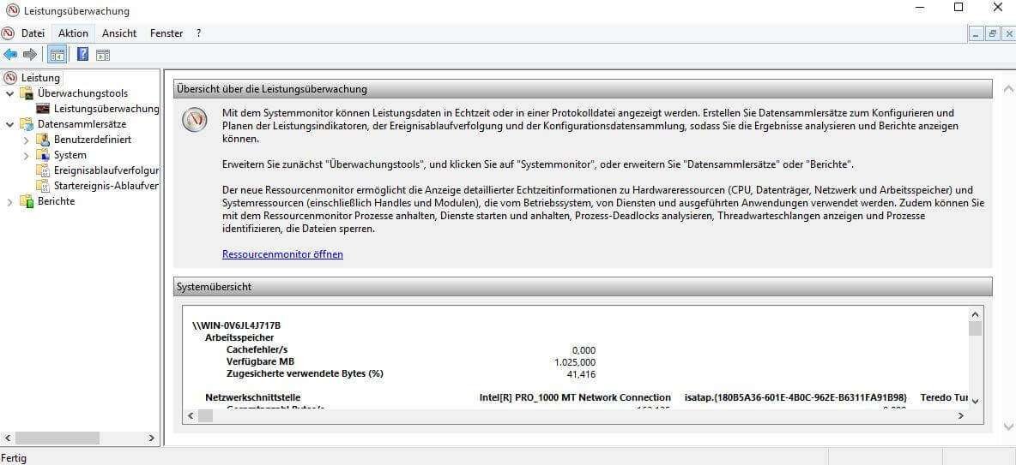Click the Überwachungstools folder icon
1016x465 pixels.
coord(27,93)
